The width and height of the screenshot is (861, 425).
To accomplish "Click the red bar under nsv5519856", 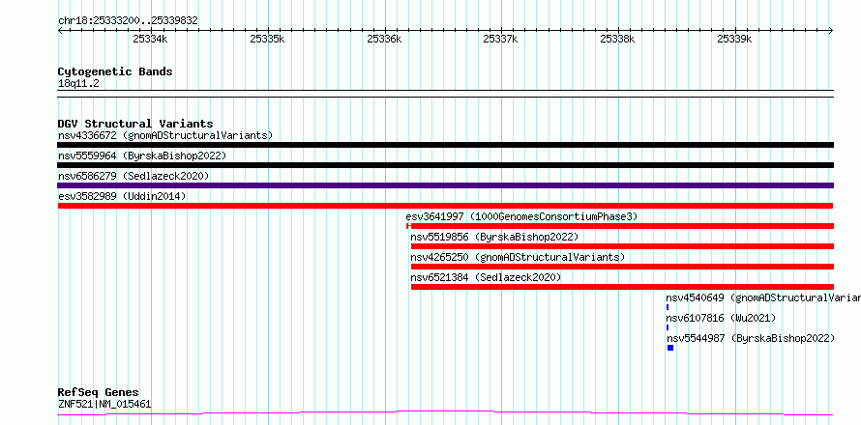I will [622, 246].
